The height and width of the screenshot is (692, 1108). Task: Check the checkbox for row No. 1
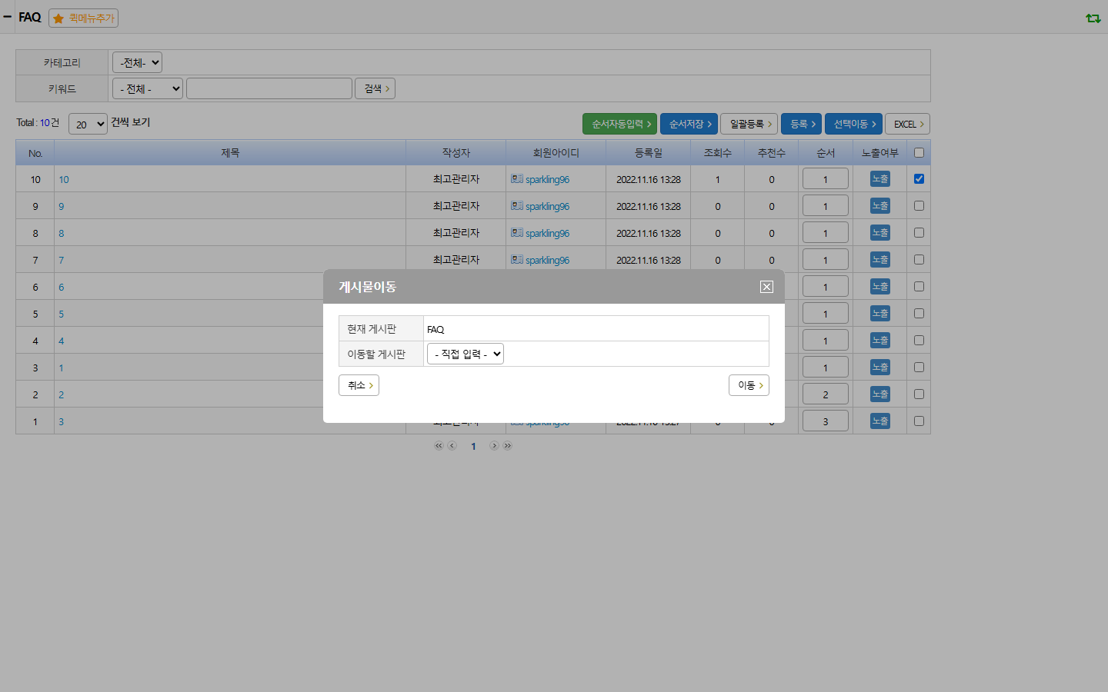click(x=919, y=421)
